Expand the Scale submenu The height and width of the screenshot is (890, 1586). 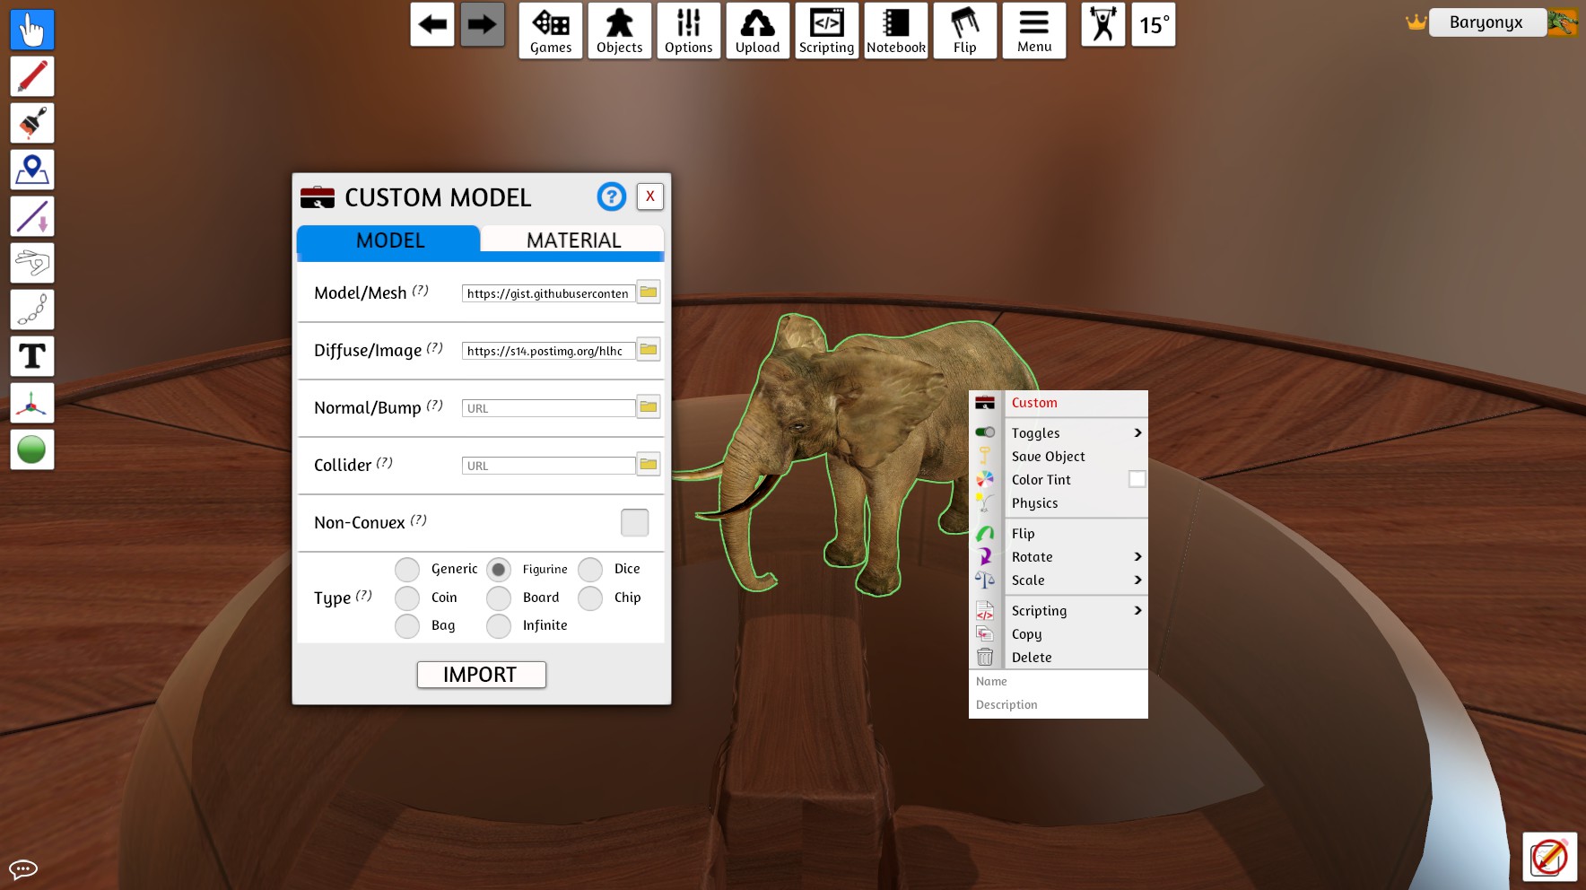(1059, 580)
